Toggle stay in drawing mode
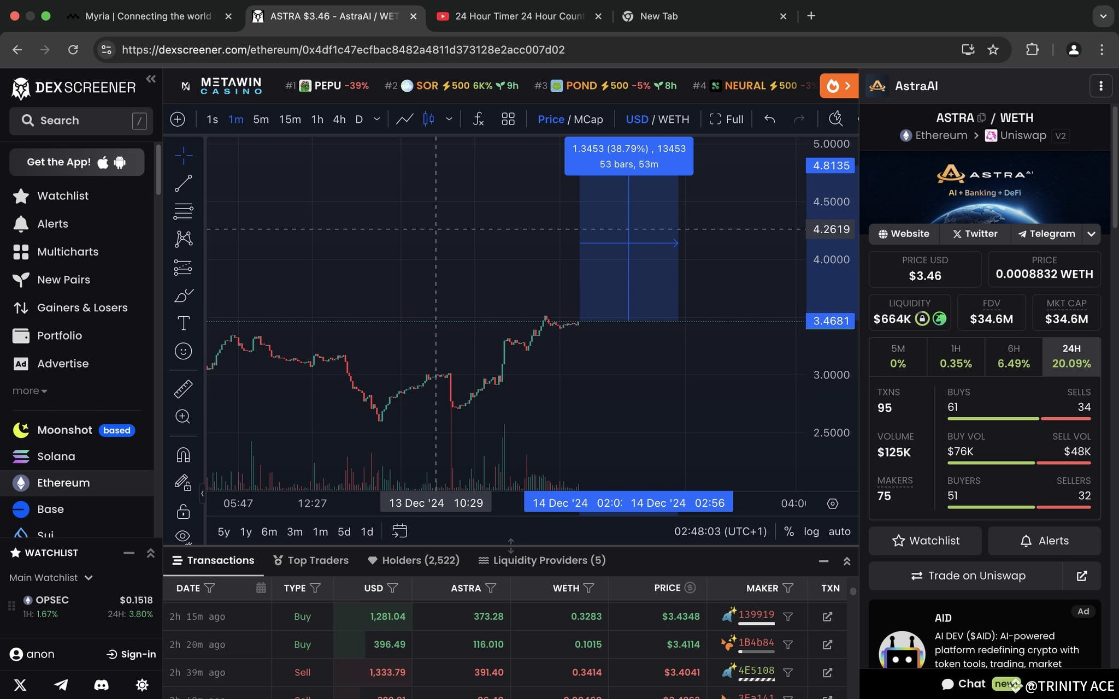The image size is (1119, 699). pyautogui.click(x=183, y=483)
